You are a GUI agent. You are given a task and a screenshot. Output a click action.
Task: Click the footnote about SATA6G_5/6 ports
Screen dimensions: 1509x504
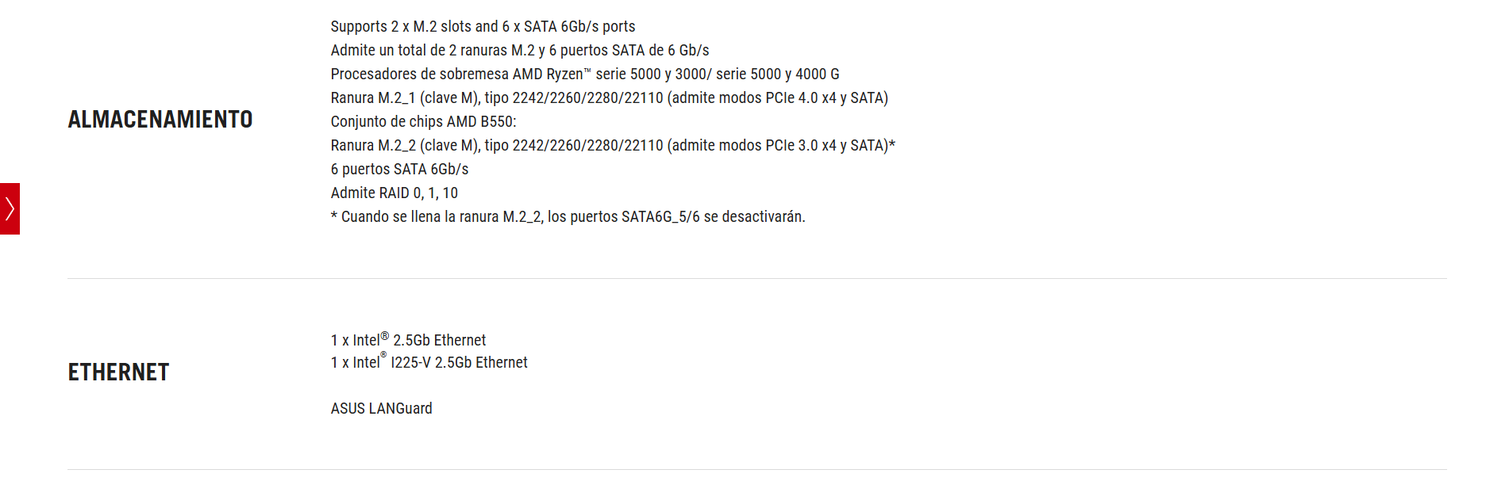point(568,217)
